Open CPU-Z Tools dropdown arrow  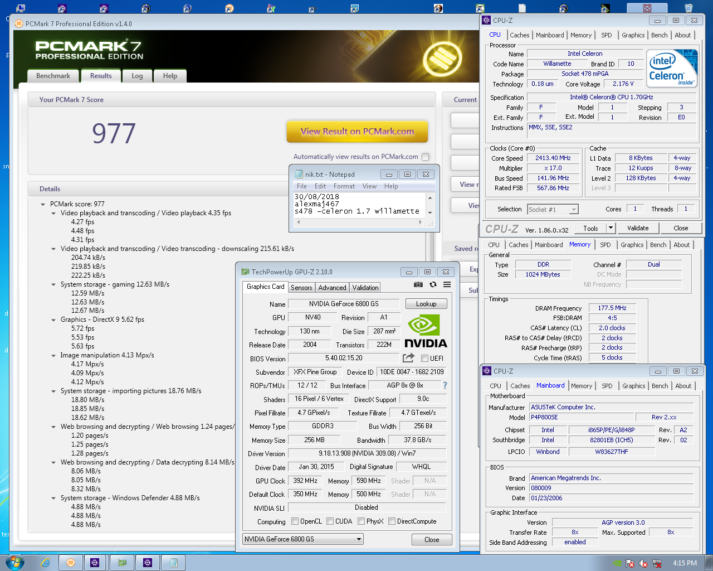pos(611,228)
